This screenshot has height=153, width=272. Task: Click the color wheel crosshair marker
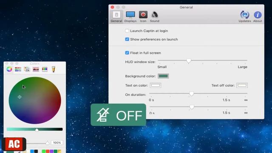pos(20,97)
